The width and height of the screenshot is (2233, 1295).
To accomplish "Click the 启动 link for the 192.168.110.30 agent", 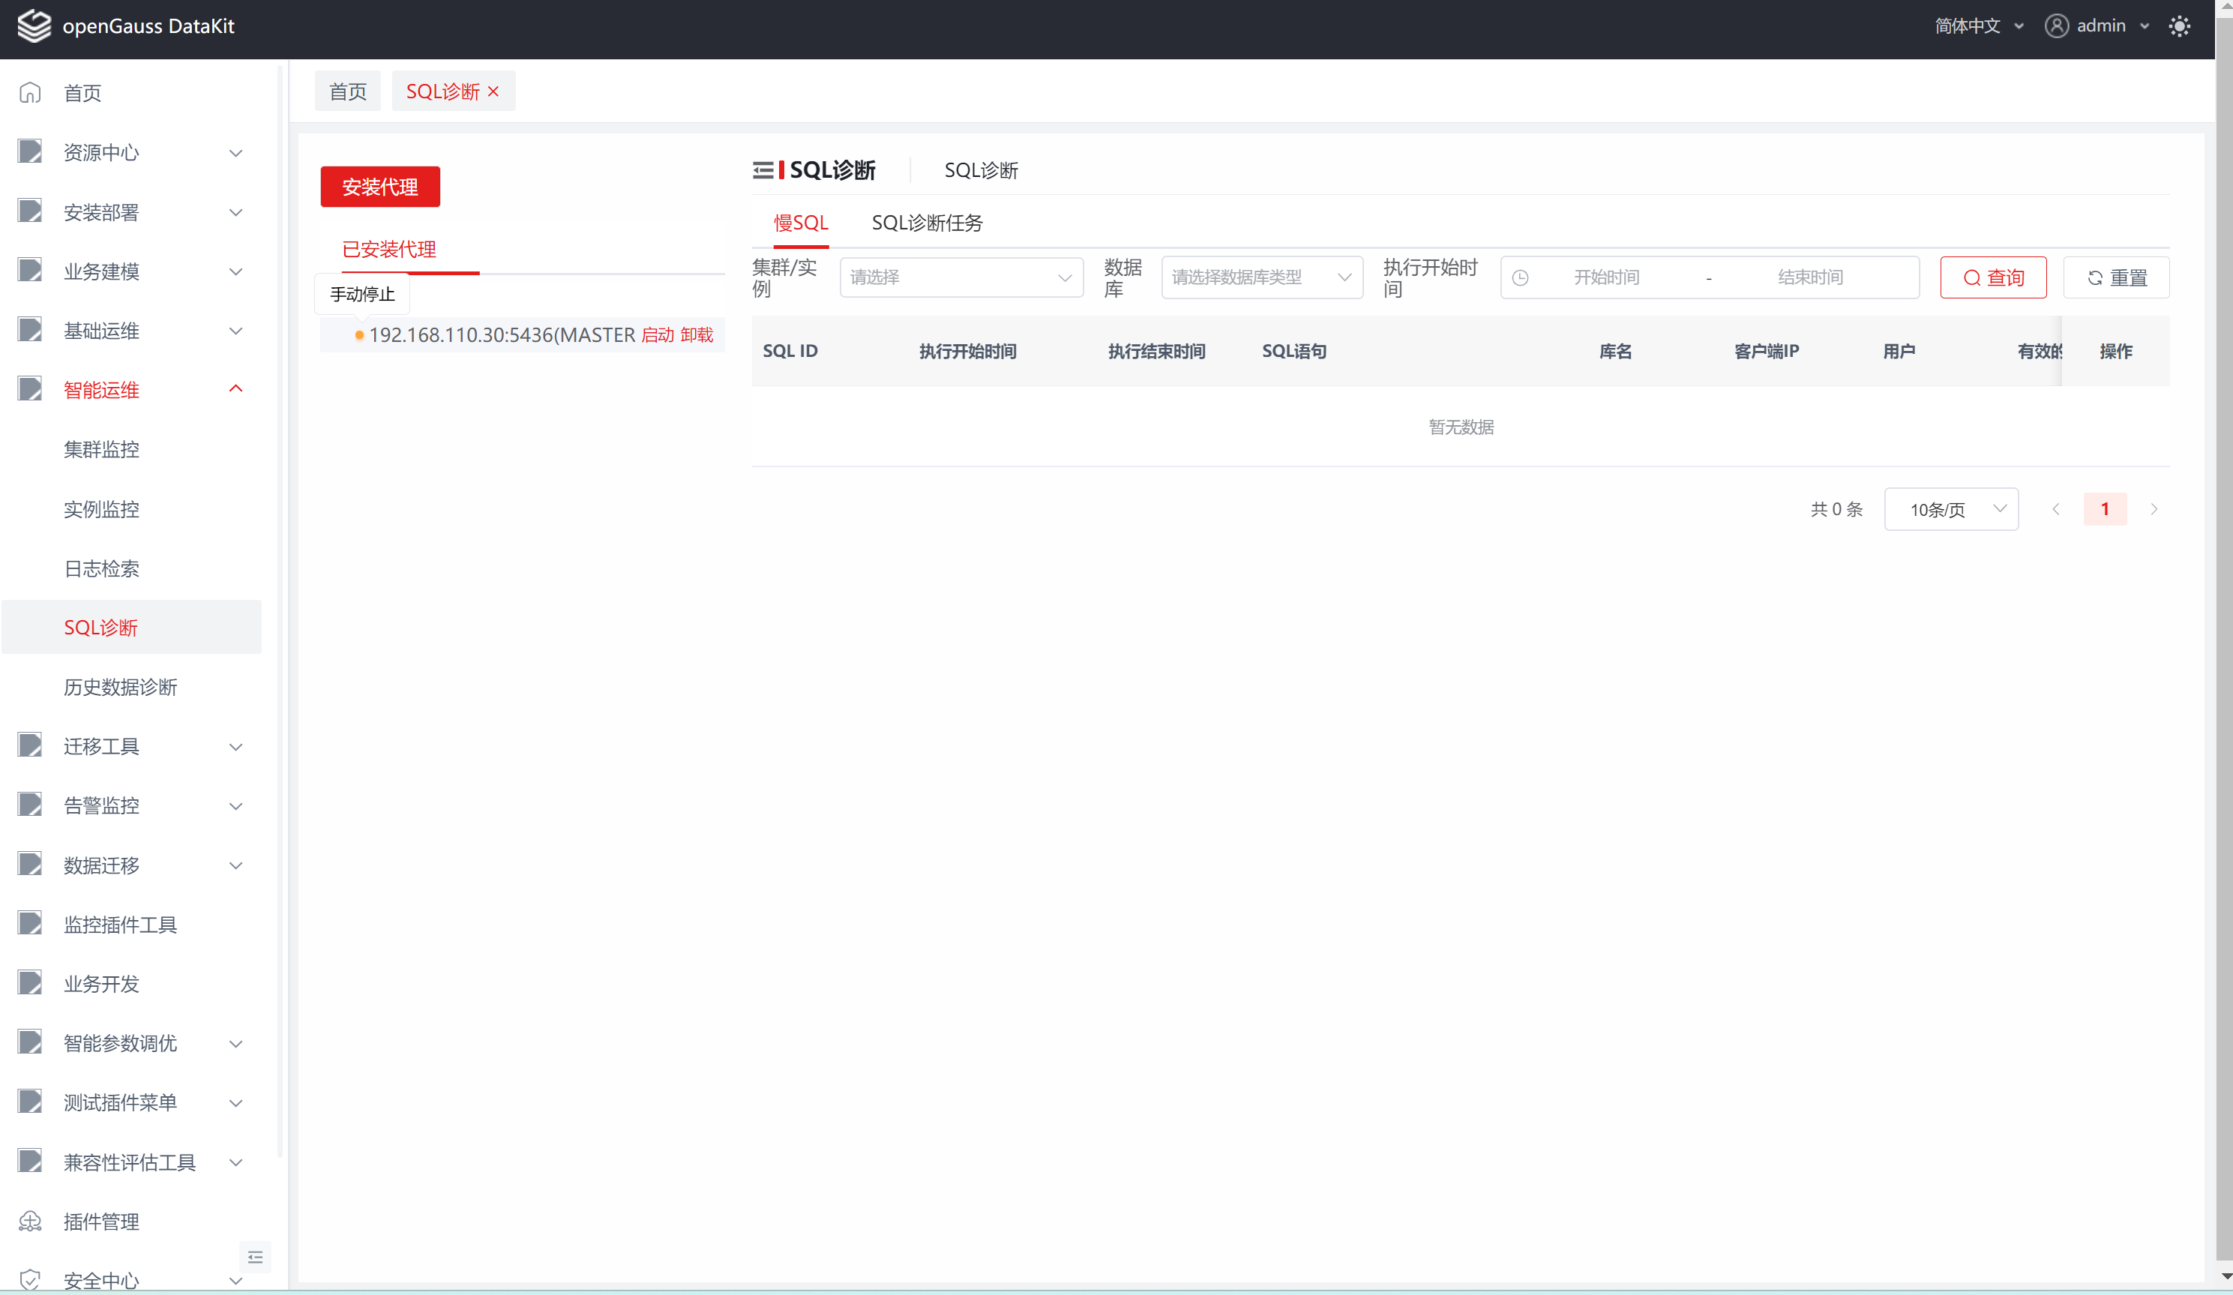I will tap(658, 335).
